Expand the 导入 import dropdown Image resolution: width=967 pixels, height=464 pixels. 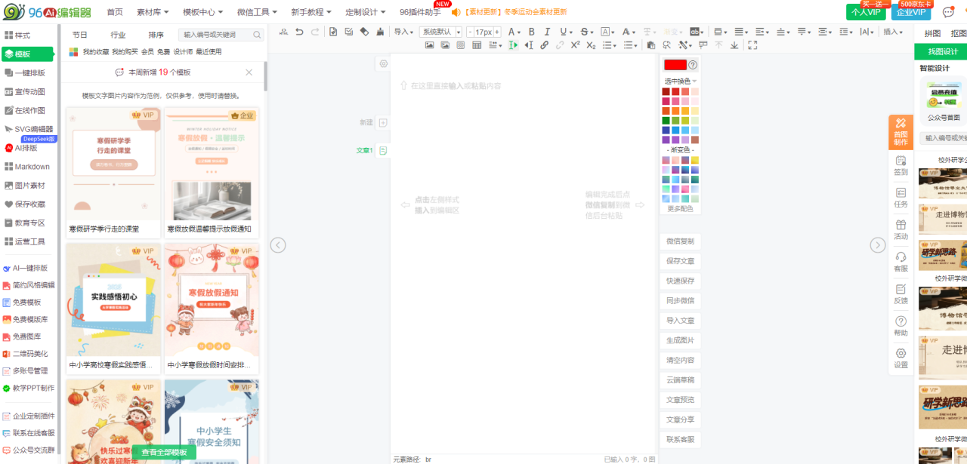click(x=404, y=32)
